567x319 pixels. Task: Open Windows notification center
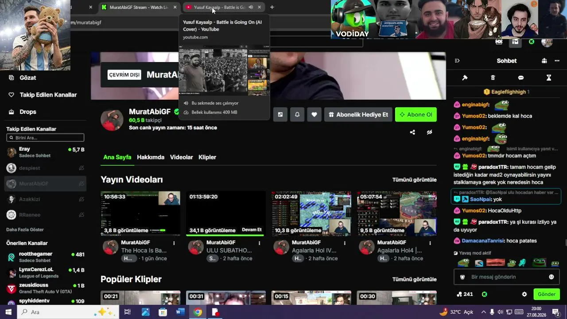[x=555, y=312]
